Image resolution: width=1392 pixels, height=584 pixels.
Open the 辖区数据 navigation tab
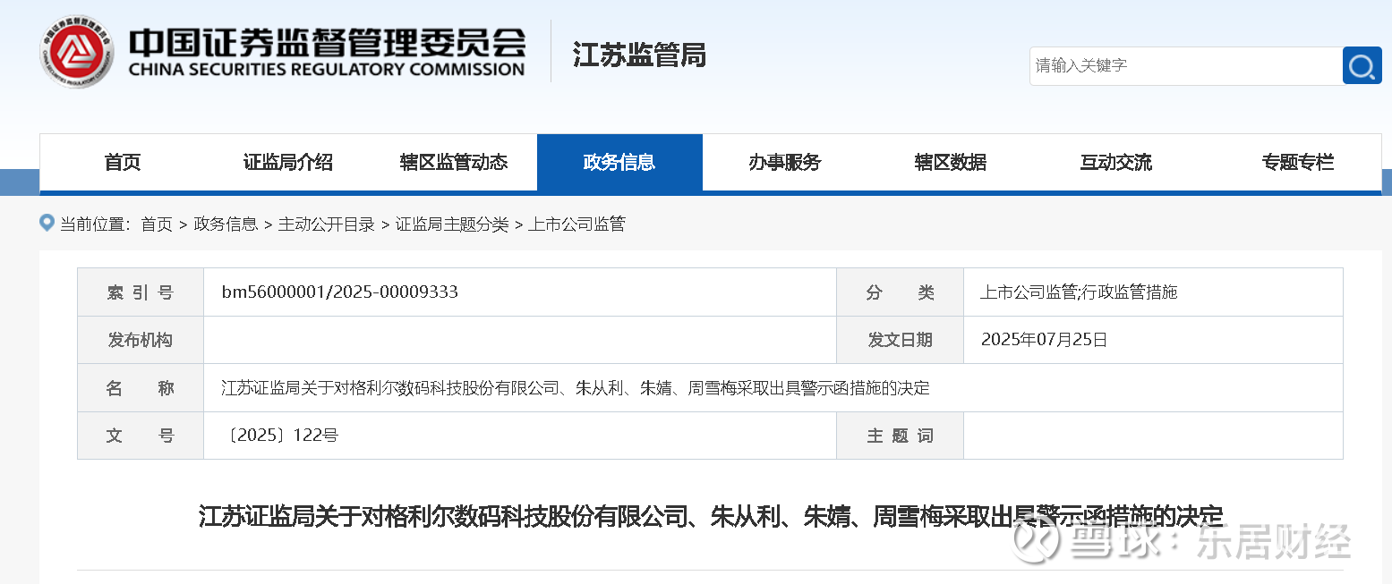click(951, 162)
